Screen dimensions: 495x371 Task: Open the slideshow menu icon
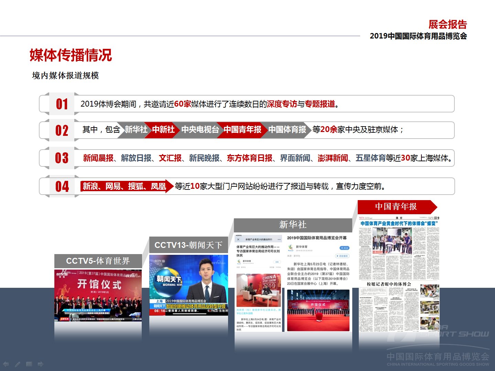29,364
